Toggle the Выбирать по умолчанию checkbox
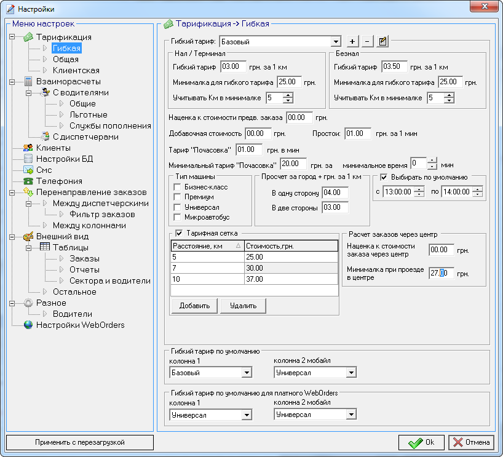503x457 pixels. [384, 178]
